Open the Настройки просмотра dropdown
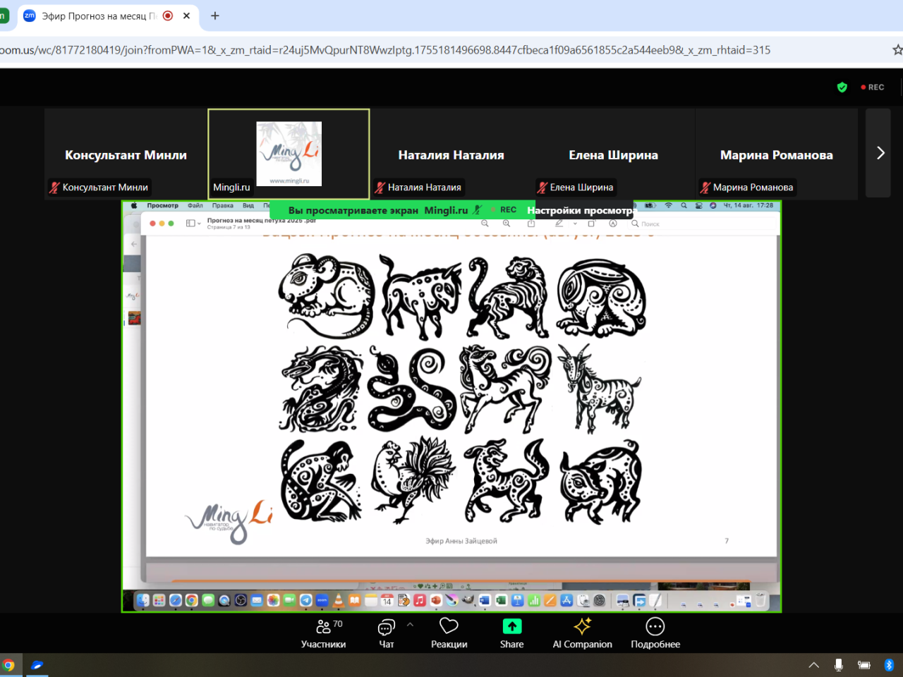Image resolution: width=903 pixels, height=677 pixels. click(x=580, y=210)
